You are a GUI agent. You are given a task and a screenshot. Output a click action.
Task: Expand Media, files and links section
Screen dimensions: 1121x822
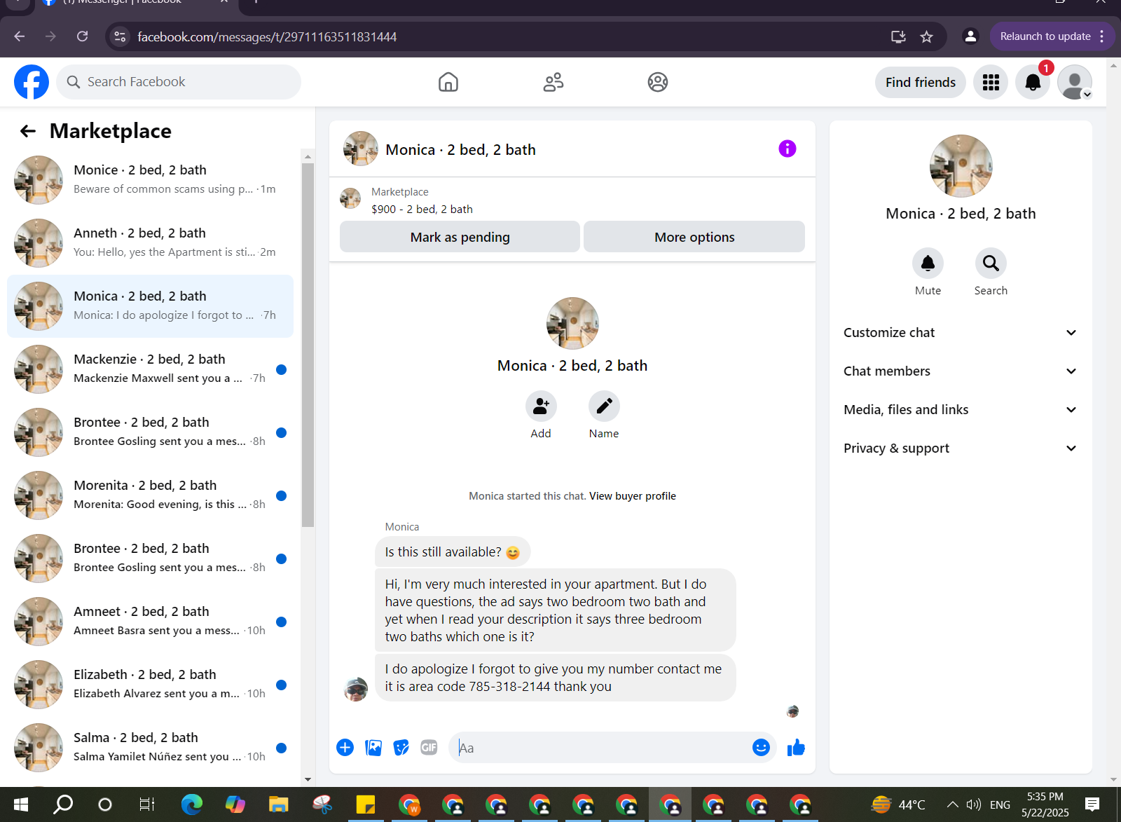(960, 410)
